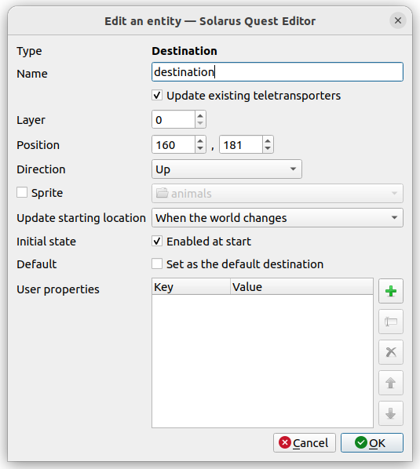Click the Name field containing destination
This screenshot has height=469, width=420.
(x=277, y=72)
